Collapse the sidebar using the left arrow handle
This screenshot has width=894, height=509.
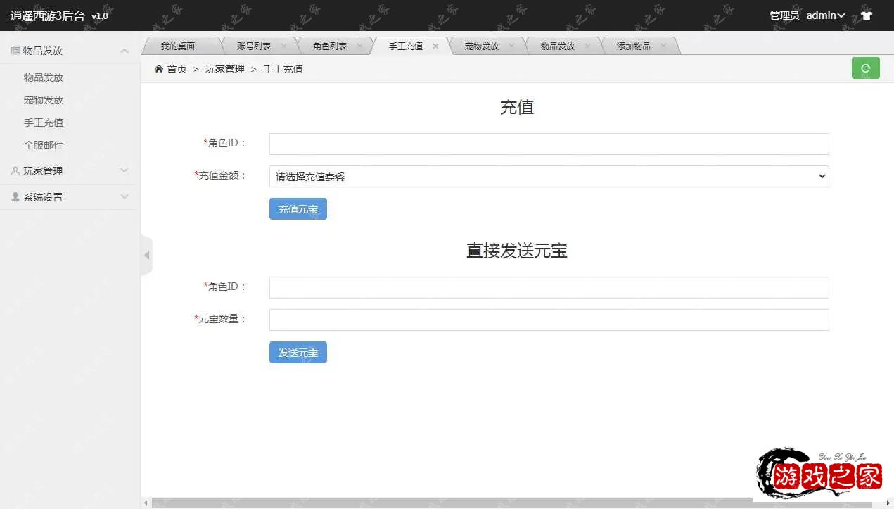point(146,255)
